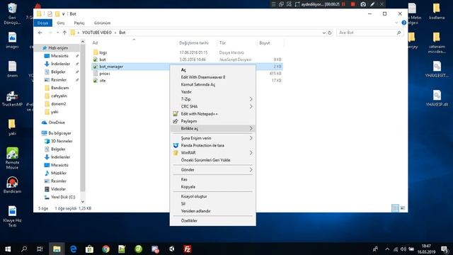This screenshot has width=453, height=255.
Task: Click the Back navigation arrow
Action: (40, 33)
